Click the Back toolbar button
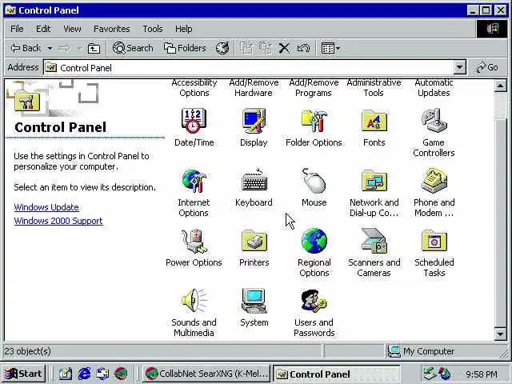512x384 pixels. point(26,48)
